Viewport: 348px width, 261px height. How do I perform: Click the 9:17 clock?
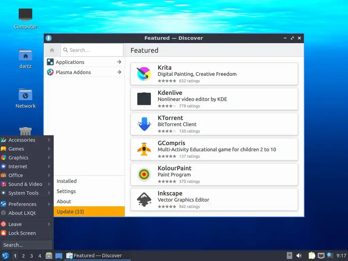(341, 256)
